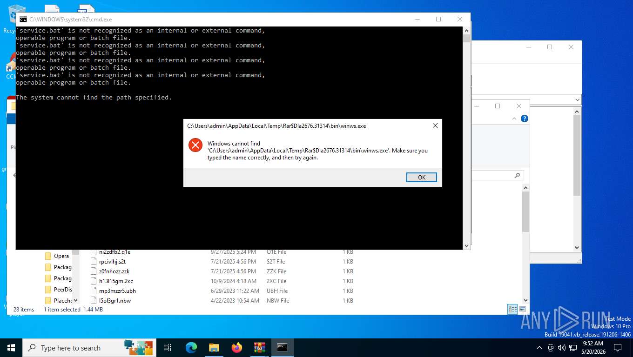Click the 1 item selected status text
This screenshot has height=357, width=633.
[x=62, y=310]
